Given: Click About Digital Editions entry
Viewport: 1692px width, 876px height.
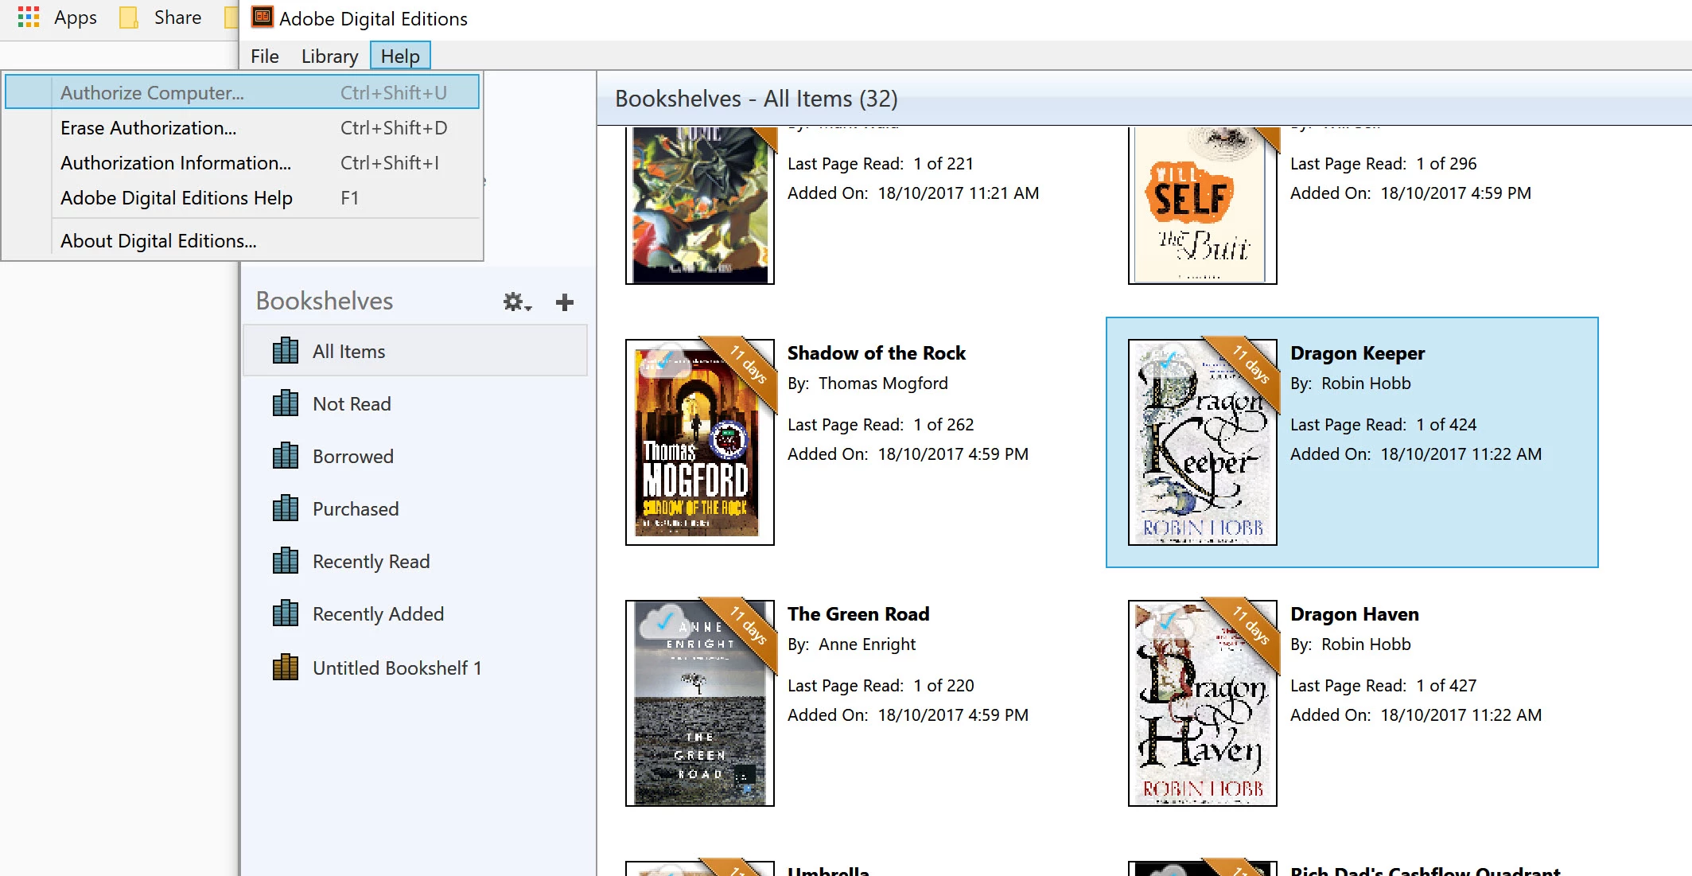Looking at the screenshot, I should pos(158,241).
